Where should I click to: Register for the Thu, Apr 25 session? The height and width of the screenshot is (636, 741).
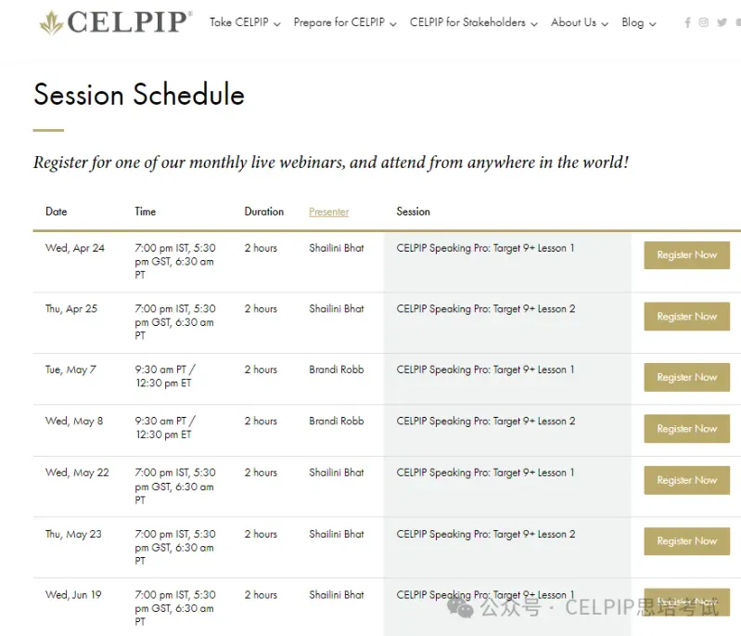(686, 317)
